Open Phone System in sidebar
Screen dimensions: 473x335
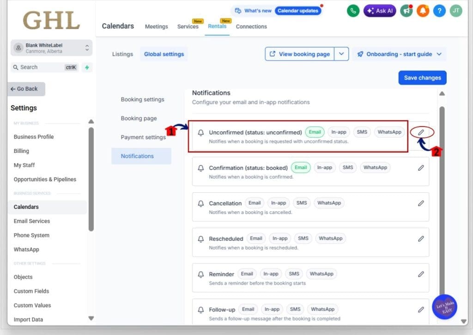(31, 235)
